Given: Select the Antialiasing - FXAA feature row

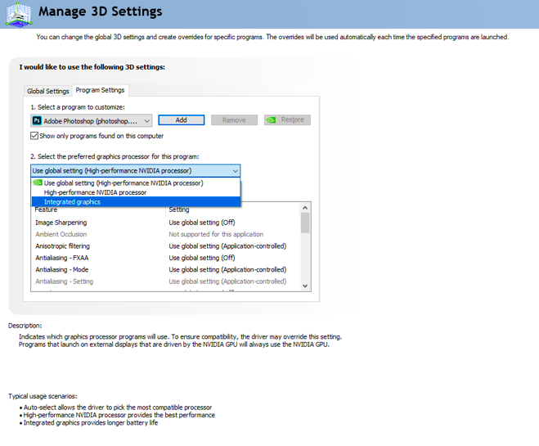Looking at the screenshot, I should pos(165,258).
